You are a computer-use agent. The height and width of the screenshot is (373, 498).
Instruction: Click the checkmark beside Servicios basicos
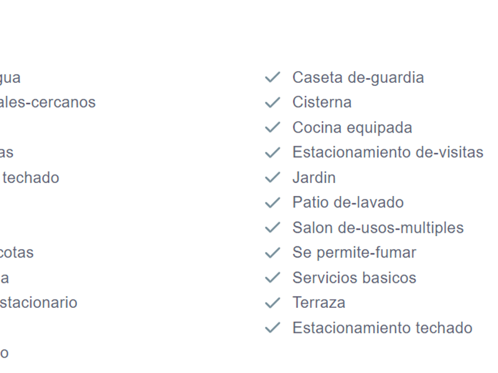tap(273, 278)
